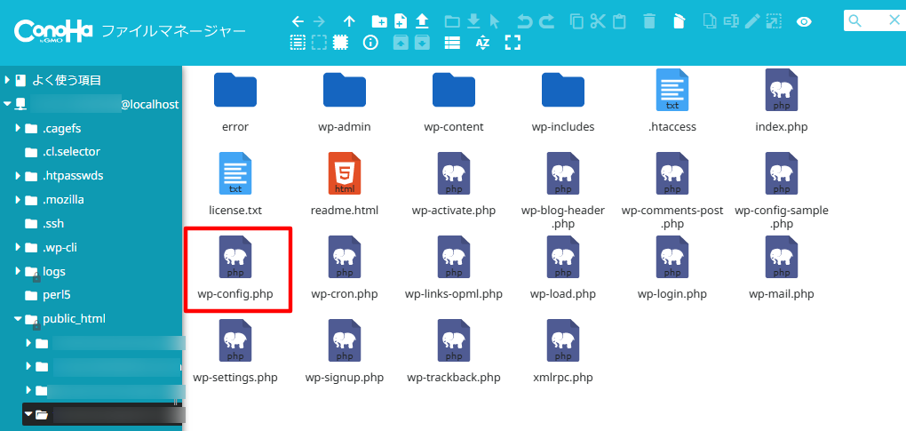Click the new text file icon

click(401, 20)
